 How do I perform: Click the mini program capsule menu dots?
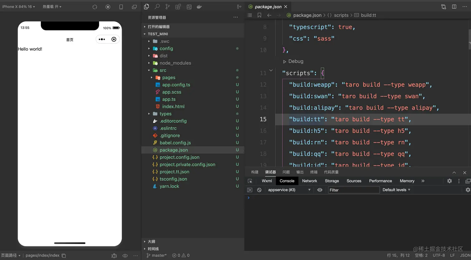[x=102, y=39]
